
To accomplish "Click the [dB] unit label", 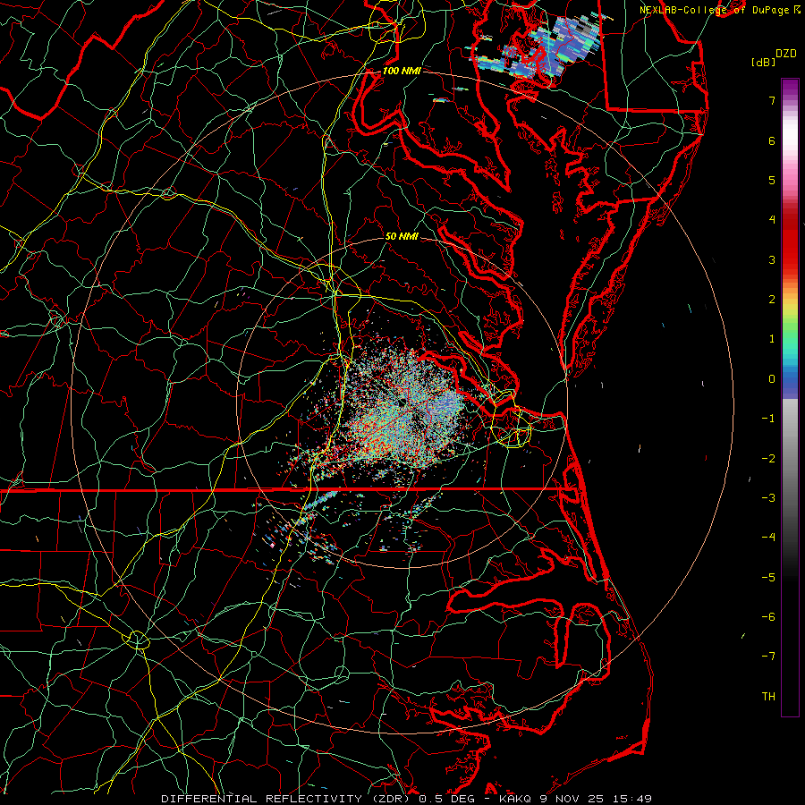I will pyautogui.click(x=763, y=62).
